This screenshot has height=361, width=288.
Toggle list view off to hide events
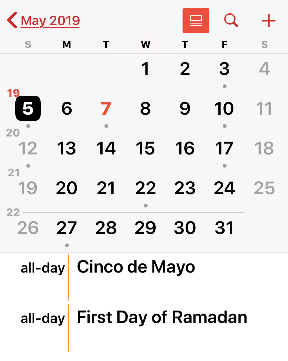(x=196, y=20)
